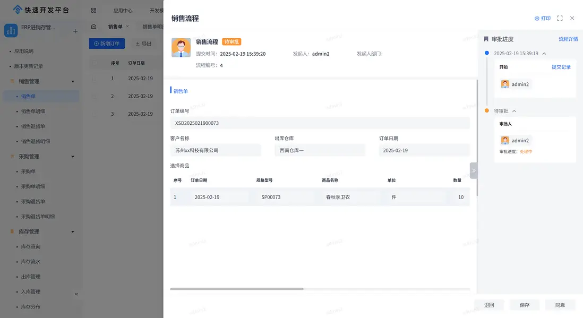Go to home tab icon
Screen dimensions: 583x318
pyautogui.click(x=93, y=27)
